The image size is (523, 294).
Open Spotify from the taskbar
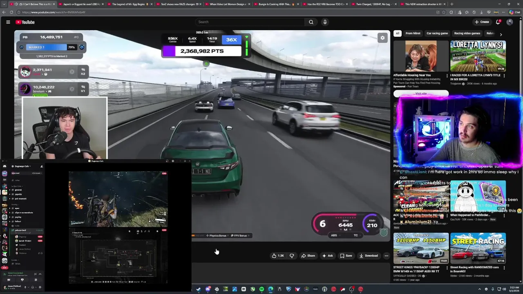tap(261, 289)
